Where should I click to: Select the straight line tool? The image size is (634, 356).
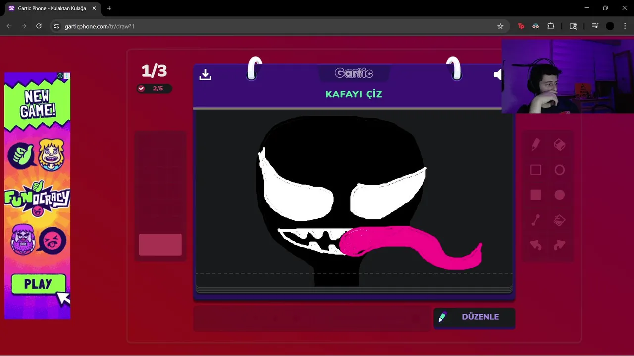(535, 220)
